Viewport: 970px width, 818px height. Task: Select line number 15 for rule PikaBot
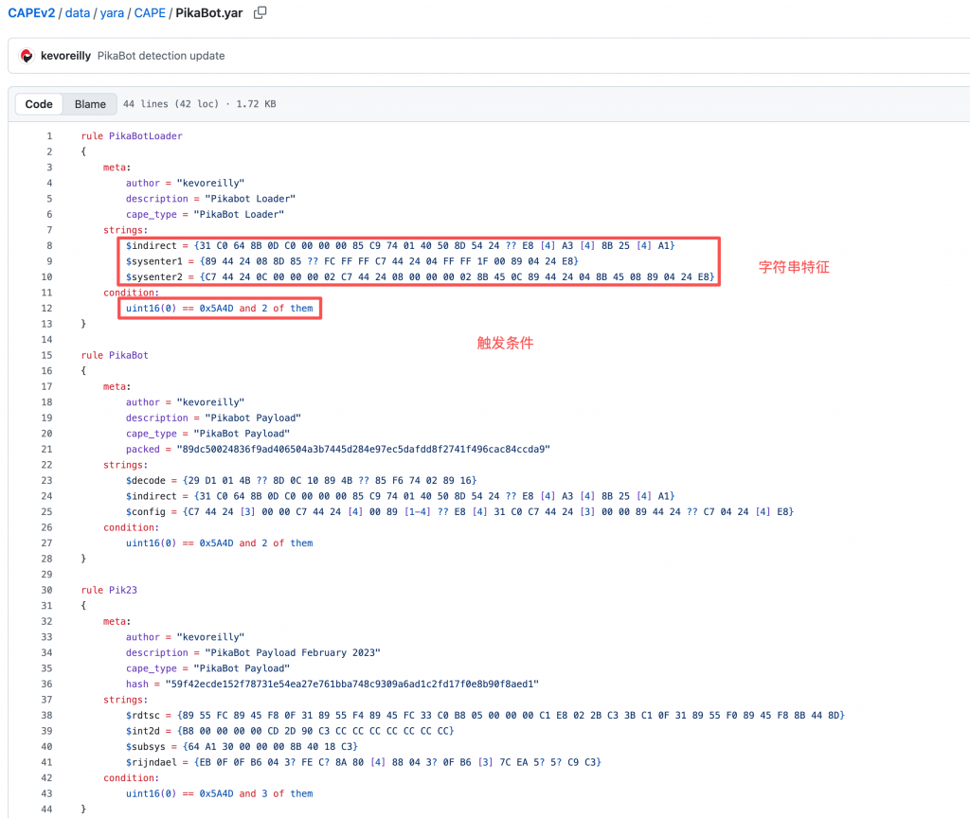[47, 355]
